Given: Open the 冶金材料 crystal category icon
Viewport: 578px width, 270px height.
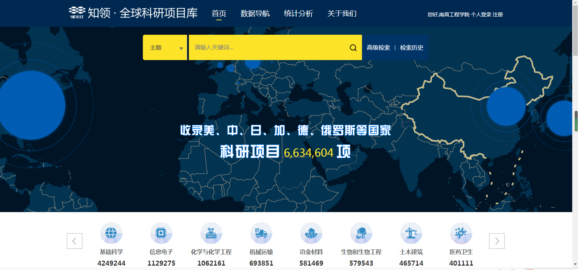Looking at the screenshot, I should [311, 233].
